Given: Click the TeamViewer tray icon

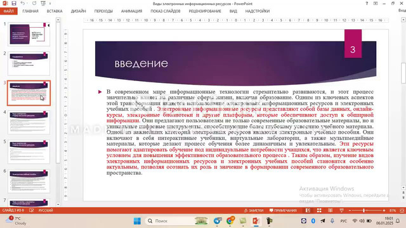Looking at the screenshot, I should pyautogui.click(x=304, y=221).
